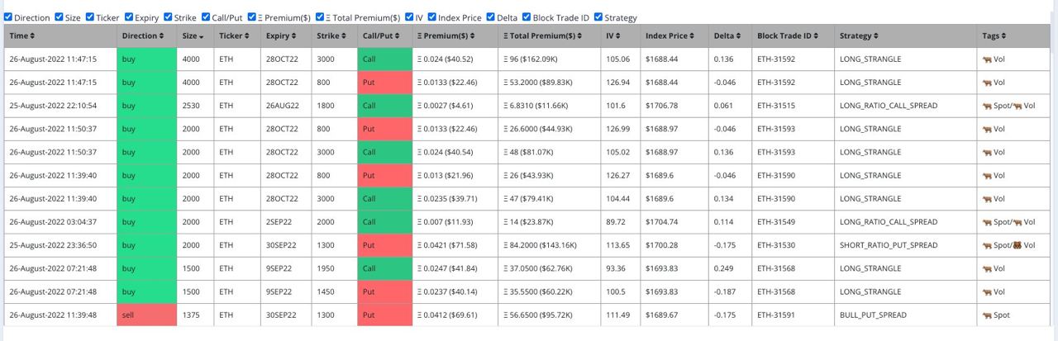This screenshot has height=341, width=1058.
Task: Select the LONG_RATIO_CALL_SPREAD strategy for 26AUG22
Action: [889, 106]
